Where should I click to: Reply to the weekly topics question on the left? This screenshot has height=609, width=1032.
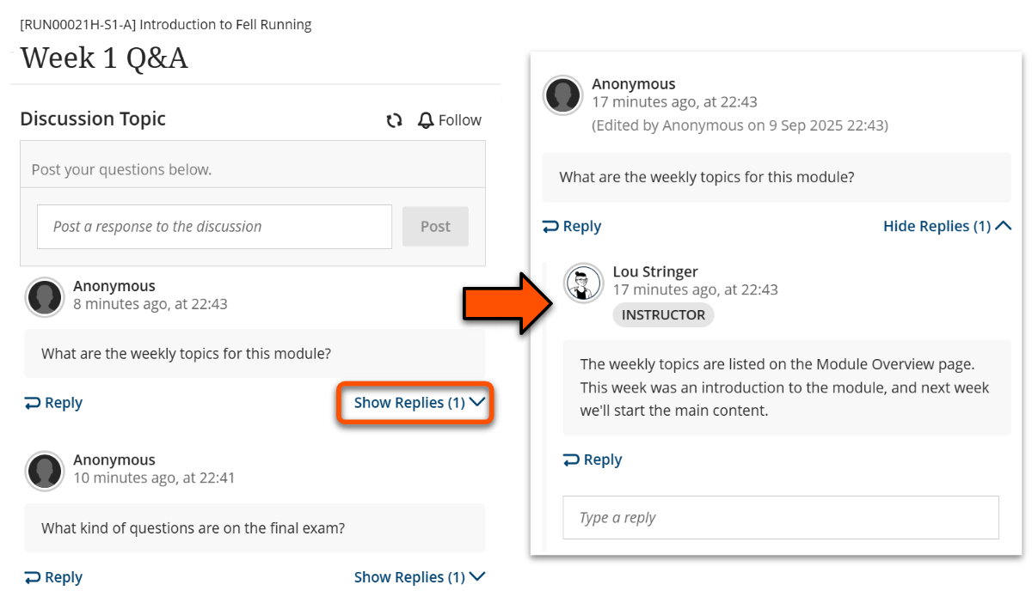54,403
